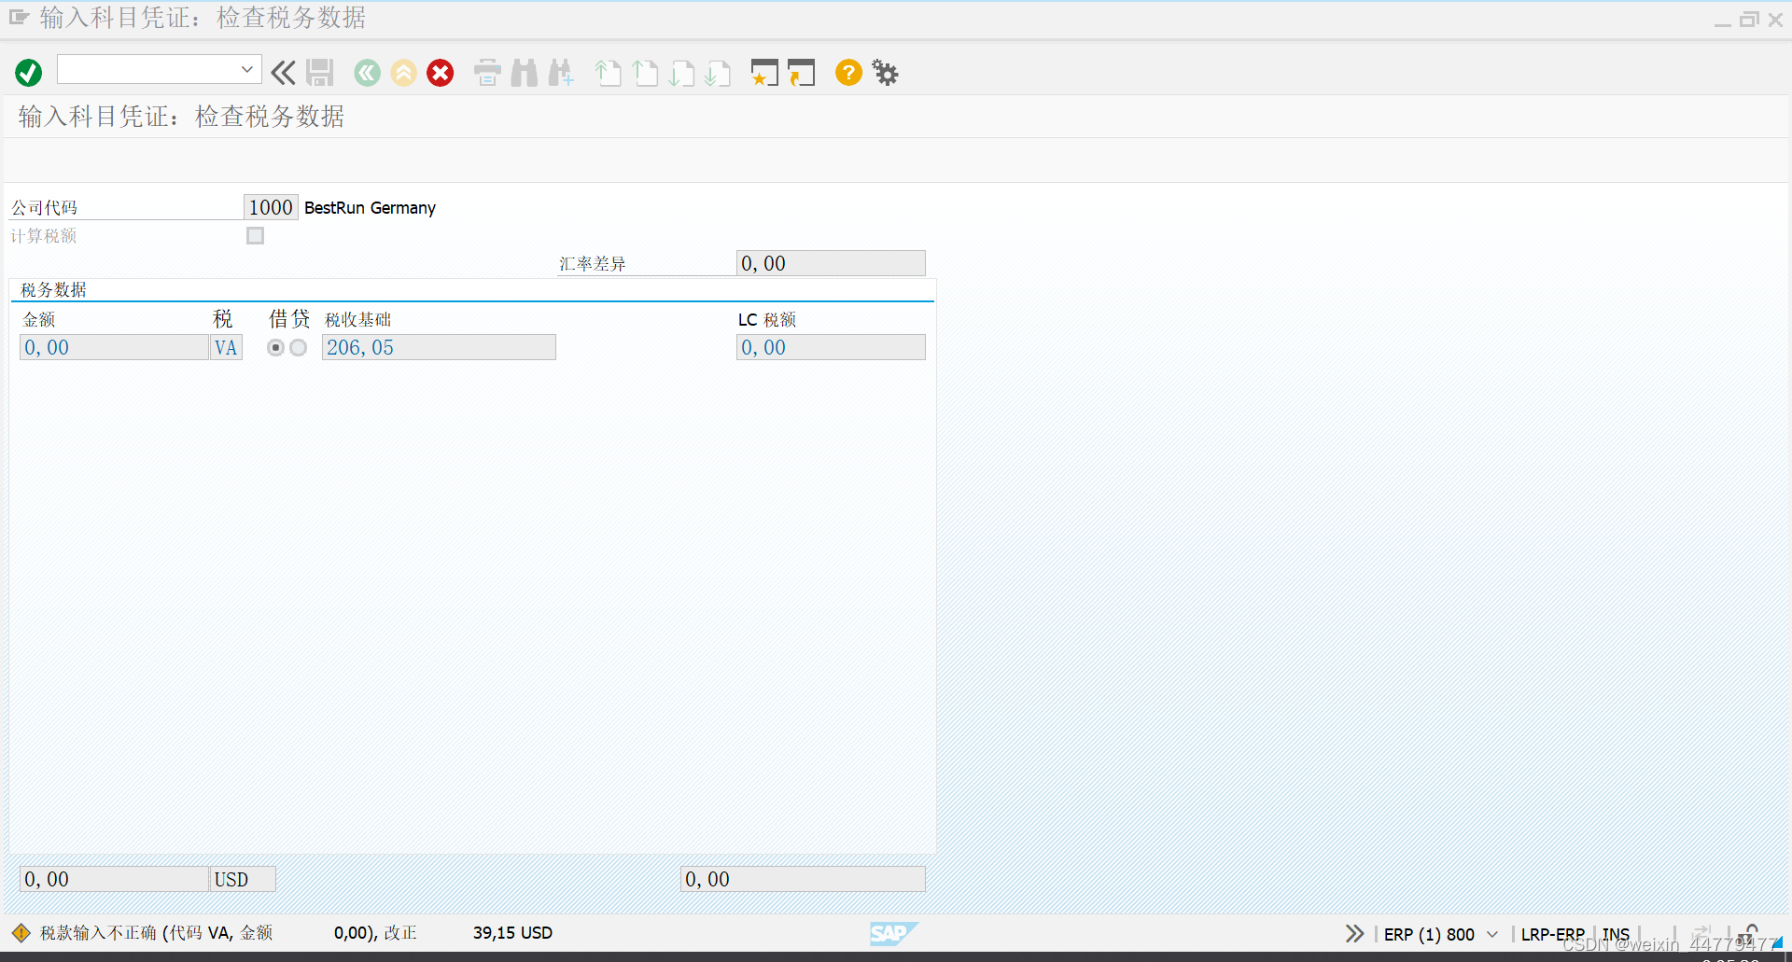Click the 汇率差异 label
The height and width of the screenshot is (962, 1792).
click(593, 264)
